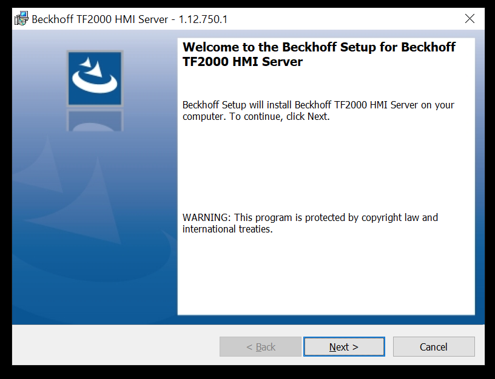
Task: Select the window title text Beckhoff TF2000 HMI Server
Action: 100,19
